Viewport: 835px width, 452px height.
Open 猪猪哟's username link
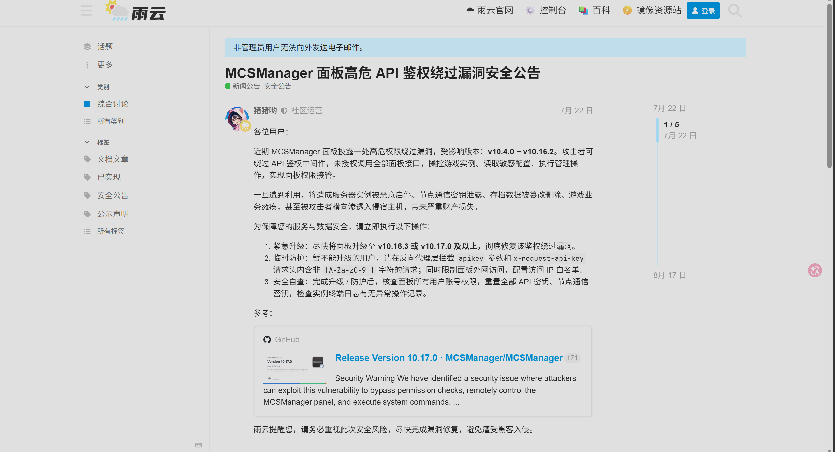[265, 111]
